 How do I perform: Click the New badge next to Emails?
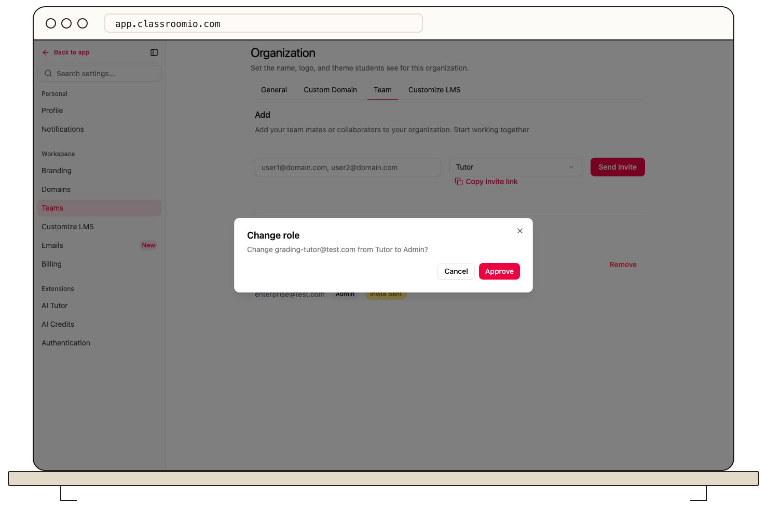click(148, 245)
